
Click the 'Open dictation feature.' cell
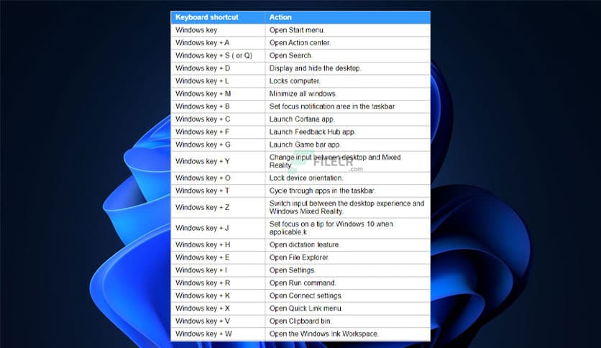click(348, 244)
